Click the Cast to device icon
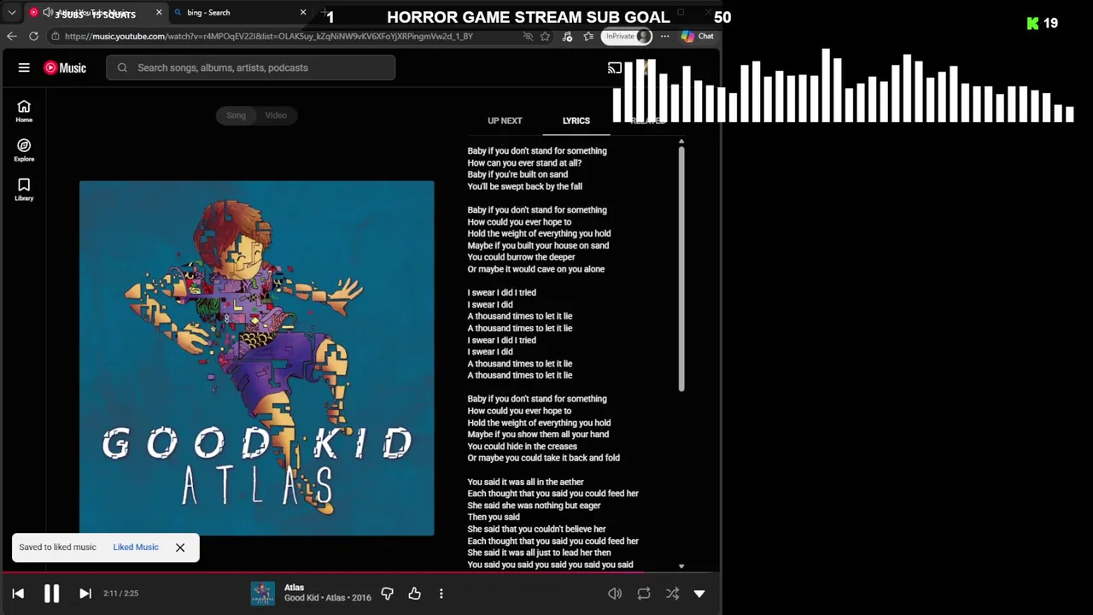 tap(615, 67)
